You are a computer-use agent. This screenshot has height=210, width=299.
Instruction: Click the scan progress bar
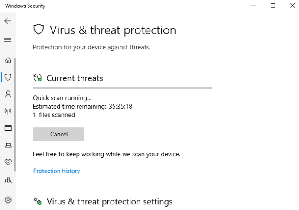click(123, 88)
